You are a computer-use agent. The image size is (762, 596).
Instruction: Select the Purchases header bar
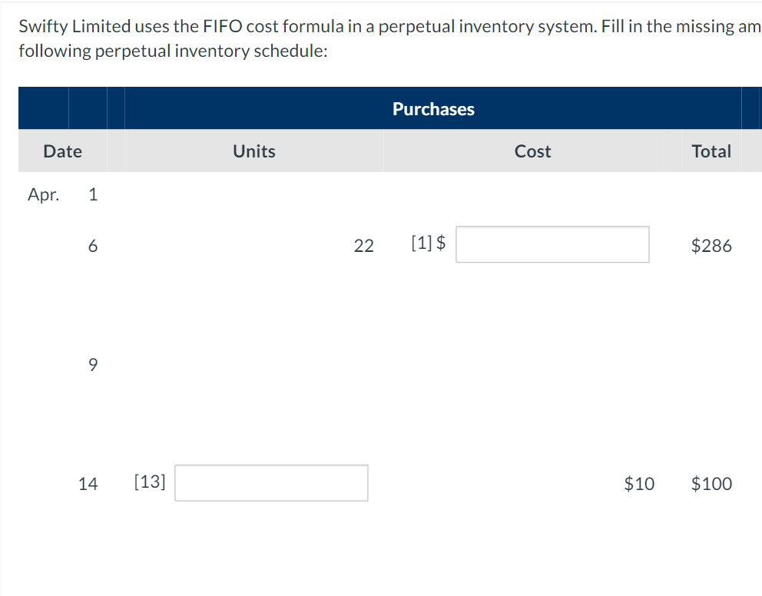click(432, 108)
